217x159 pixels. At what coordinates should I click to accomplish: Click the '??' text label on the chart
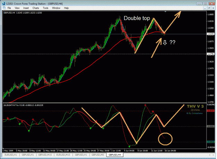point(173,42)
